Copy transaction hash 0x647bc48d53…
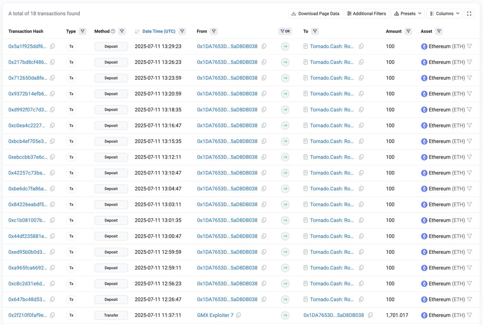 pos(52,299)
